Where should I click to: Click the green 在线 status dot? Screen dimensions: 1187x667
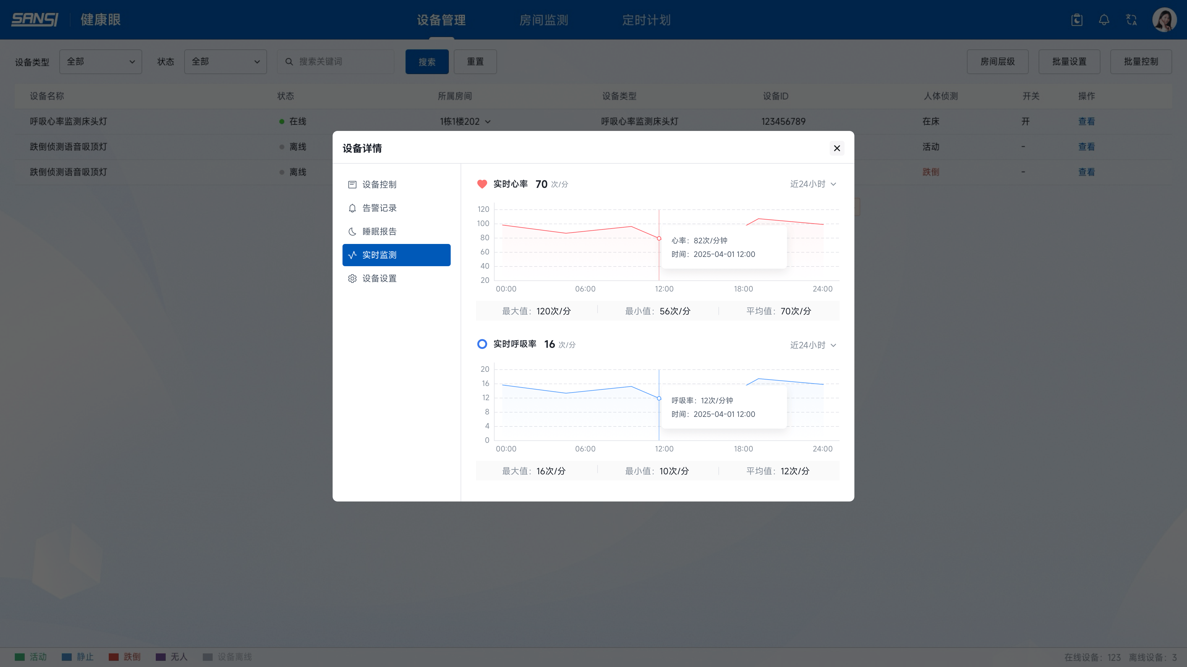pos(282,122)
